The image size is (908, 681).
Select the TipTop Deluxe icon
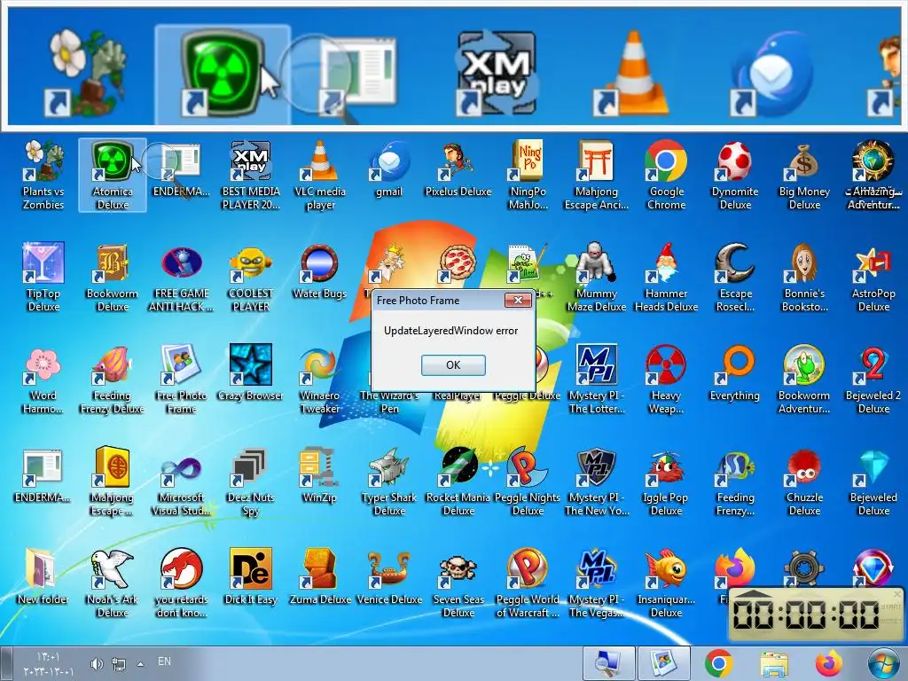click(x=43, y=277)
